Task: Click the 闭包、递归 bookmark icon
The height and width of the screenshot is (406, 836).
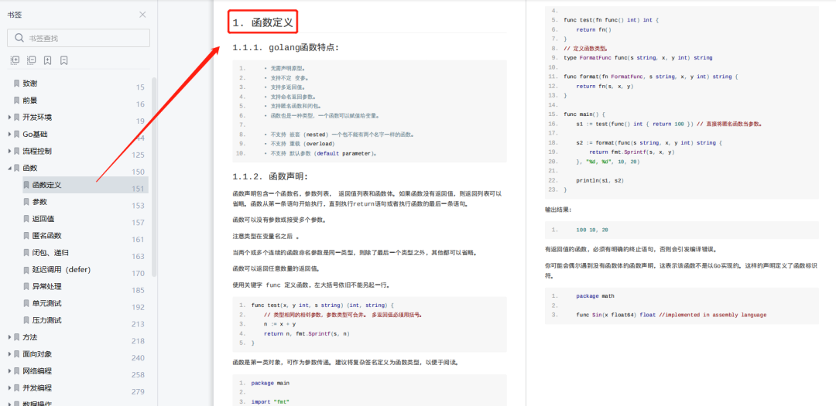Action: pos(26,253)
